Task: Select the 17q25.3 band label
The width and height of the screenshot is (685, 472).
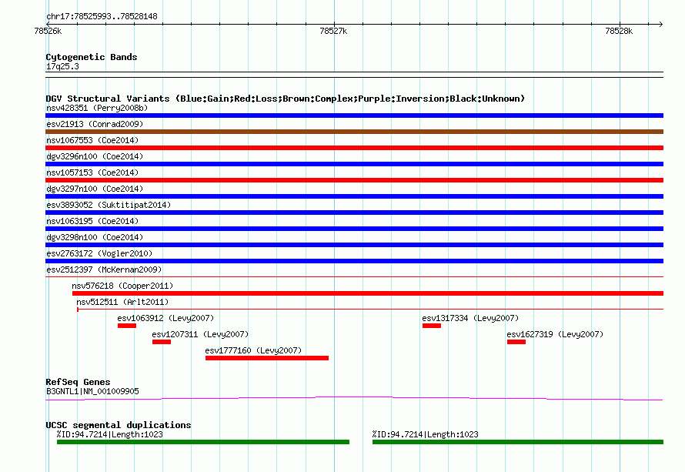Action: pos(62,66)
